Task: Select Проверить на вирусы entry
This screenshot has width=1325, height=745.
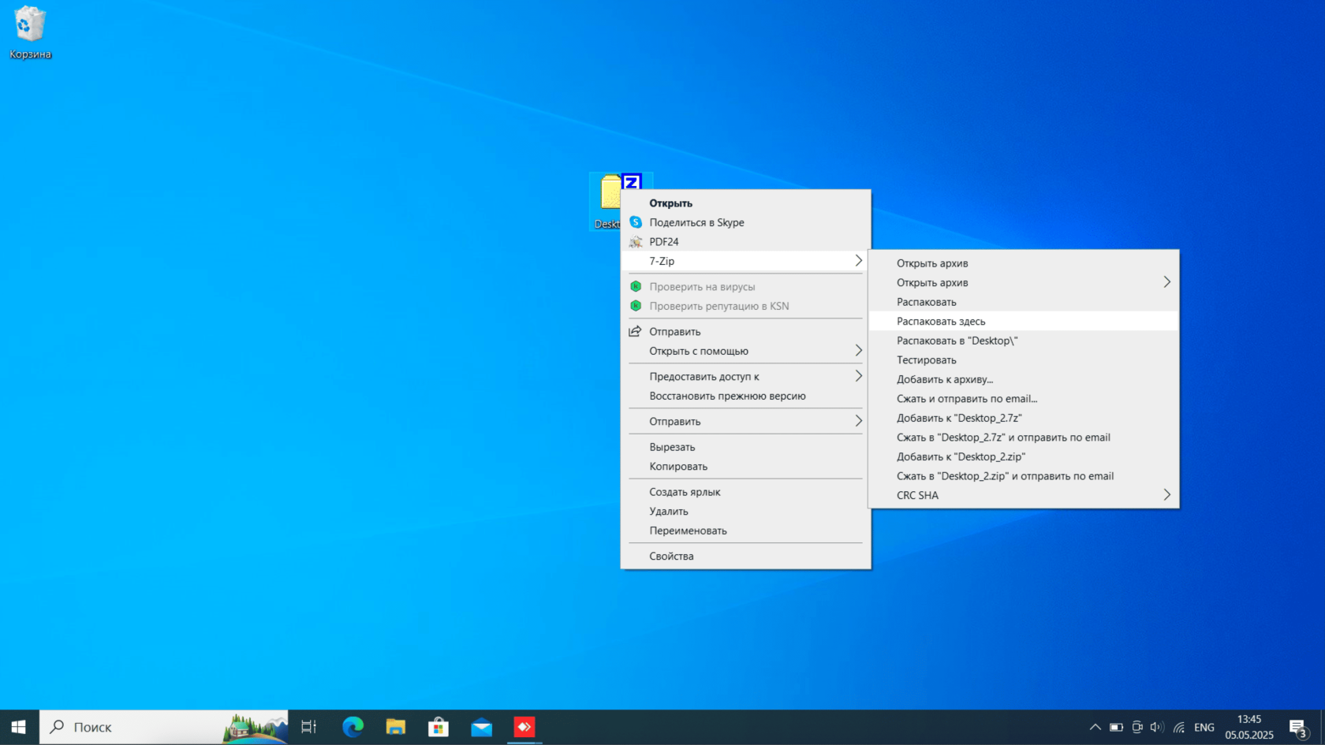Action: pos(745,286)
